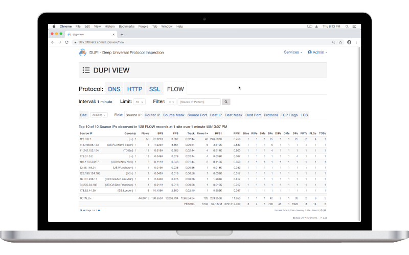Jump to first page pagination icon
The width and height of the screenshot is (409, 255).
81,210
